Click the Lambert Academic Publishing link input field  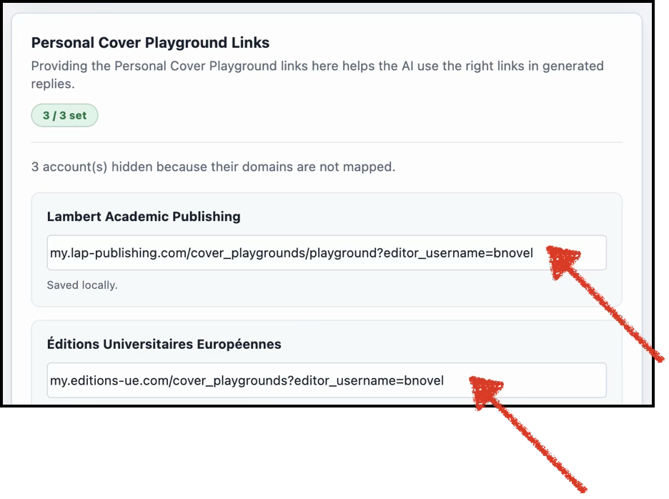tap(327, 252)
